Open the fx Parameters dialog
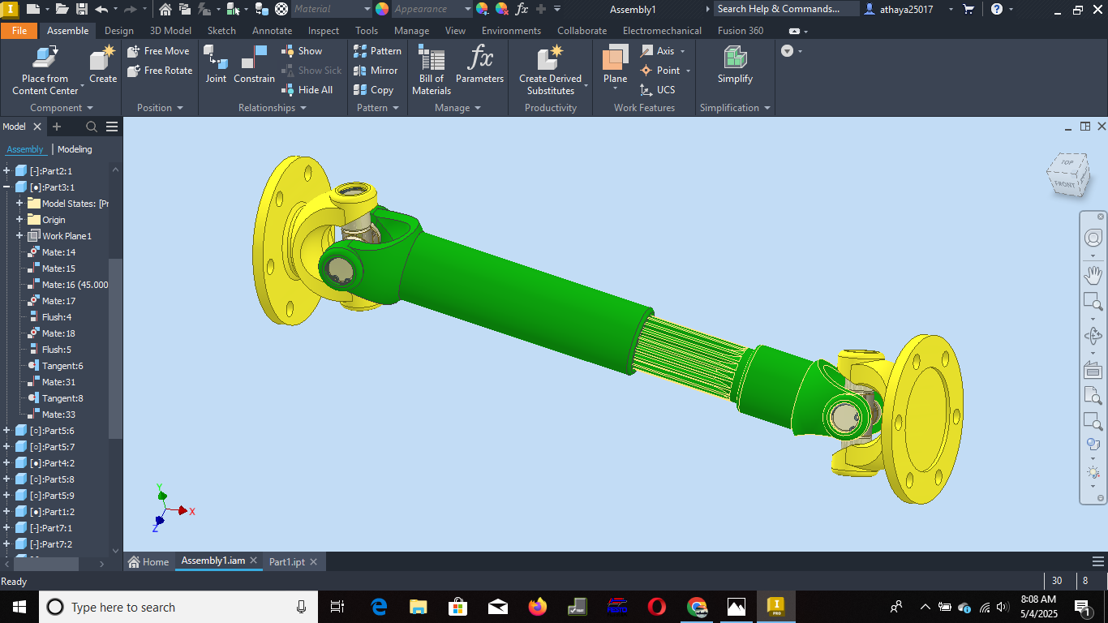 pyautogui.click(x=479, y=58)
